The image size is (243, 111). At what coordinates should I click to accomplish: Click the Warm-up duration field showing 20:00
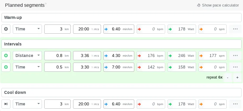(87, 29)
